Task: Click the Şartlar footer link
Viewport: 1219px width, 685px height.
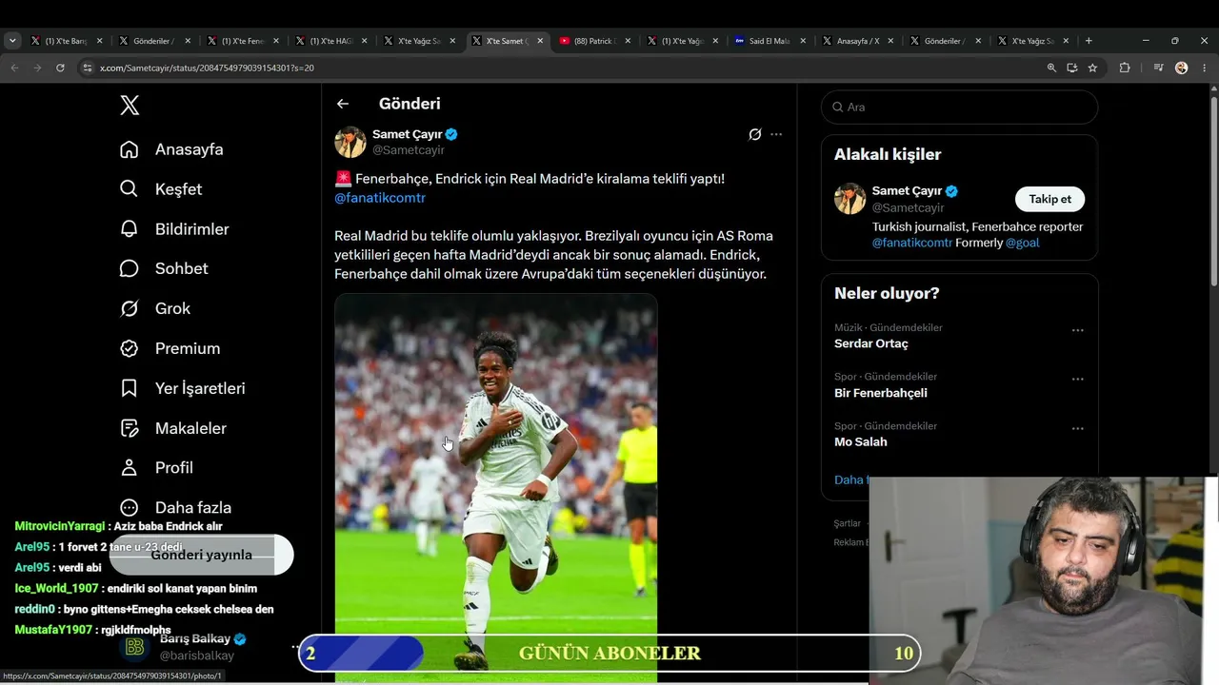Action: click(847, 523)
